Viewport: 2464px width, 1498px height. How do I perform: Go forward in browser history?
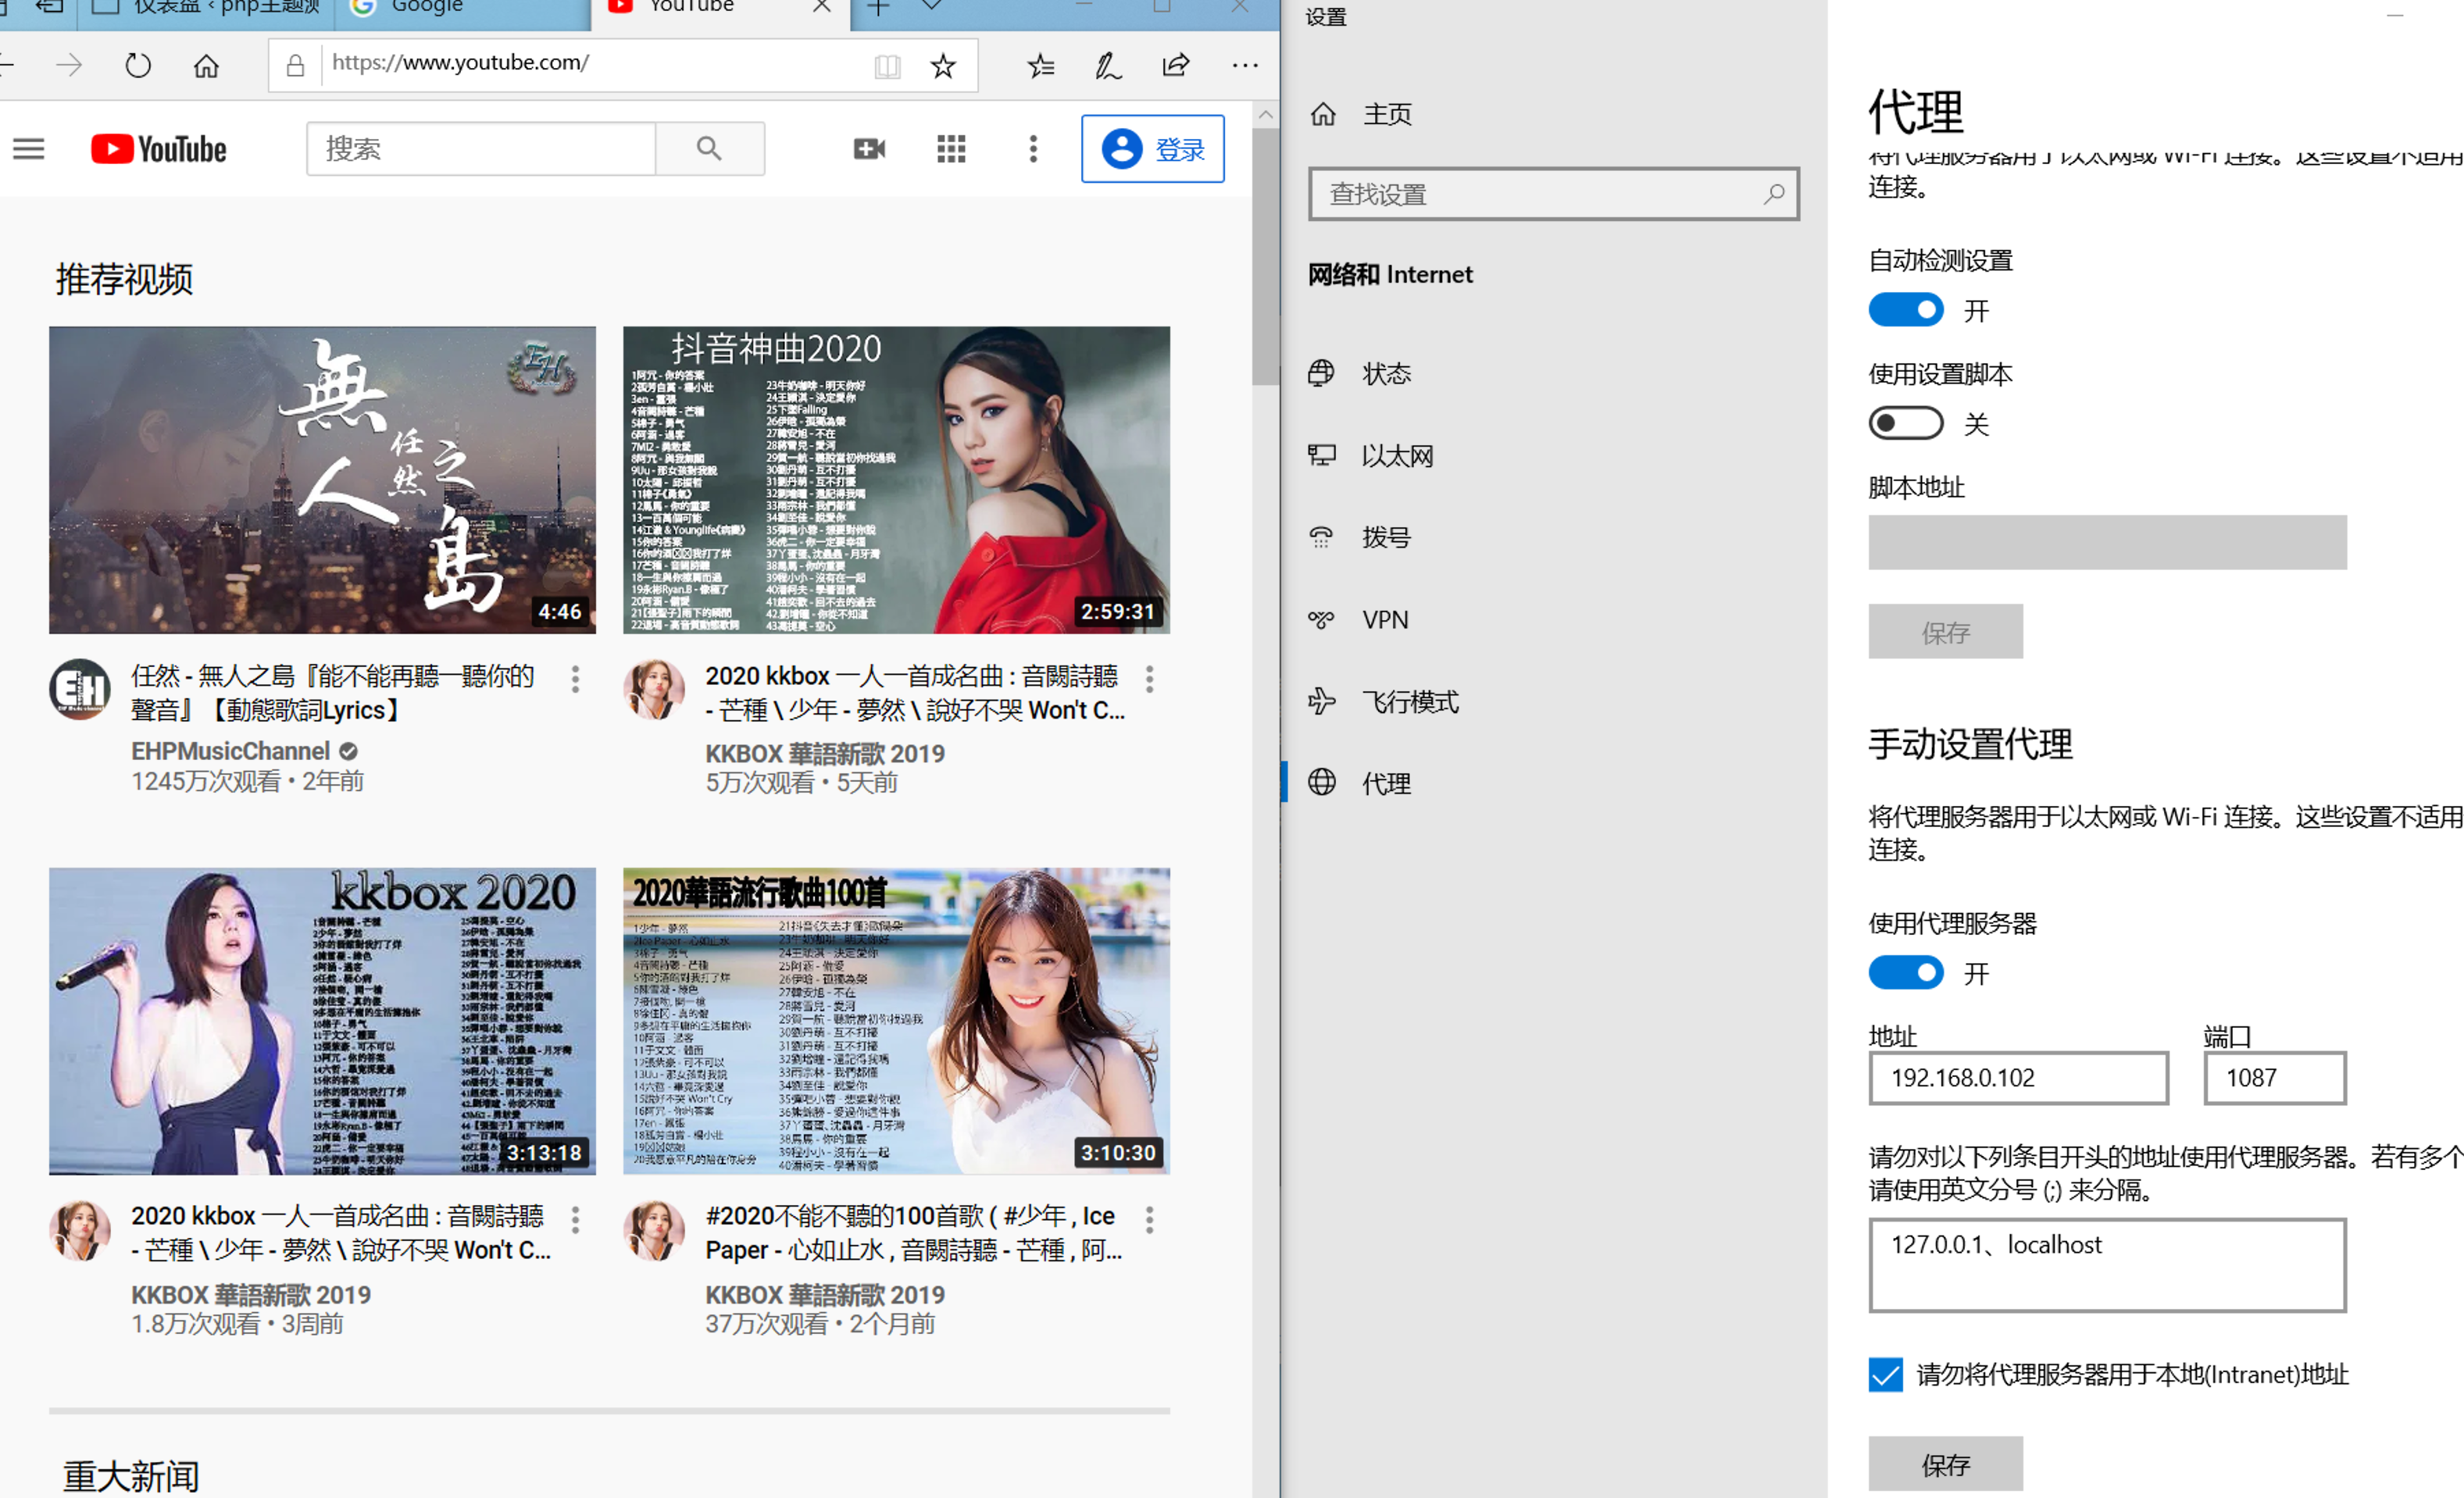tap(69, 66)
